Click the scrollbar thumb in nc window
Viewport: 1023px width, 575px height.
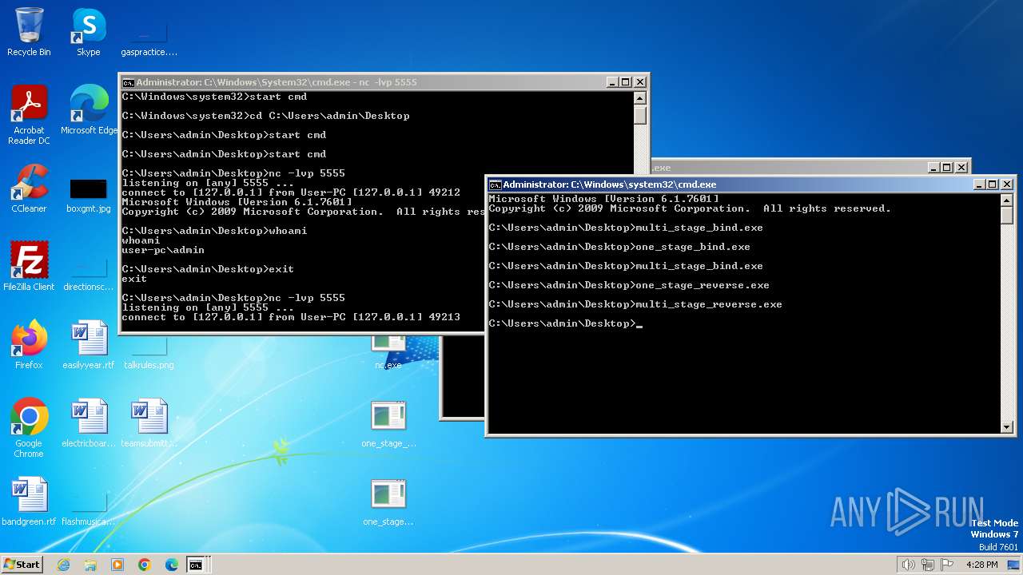(639, 115)
